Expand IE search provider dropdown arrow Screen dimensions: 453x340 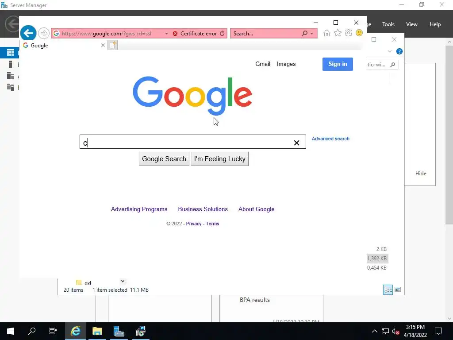point(312,34)
